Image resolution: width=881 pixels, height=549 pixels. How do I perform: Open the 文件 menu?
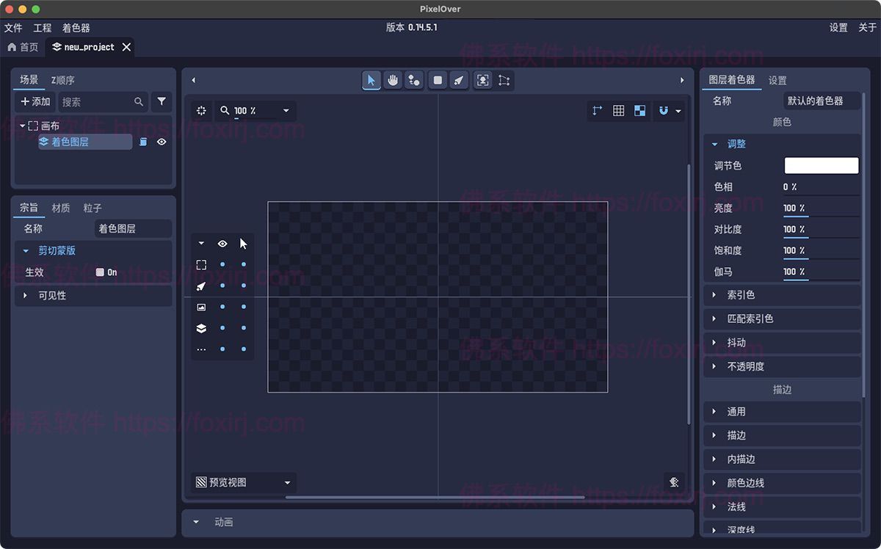point(13,28)
